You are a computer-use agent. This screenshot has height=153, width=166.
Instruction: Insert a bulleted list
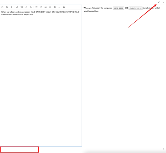point(37,7)
